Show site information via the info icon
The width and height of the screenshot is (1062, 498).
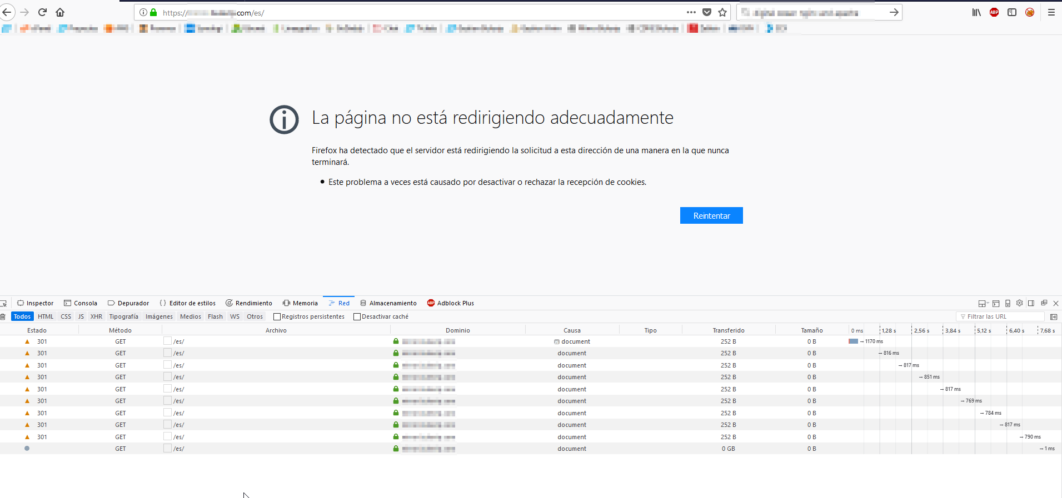point(143,12)
